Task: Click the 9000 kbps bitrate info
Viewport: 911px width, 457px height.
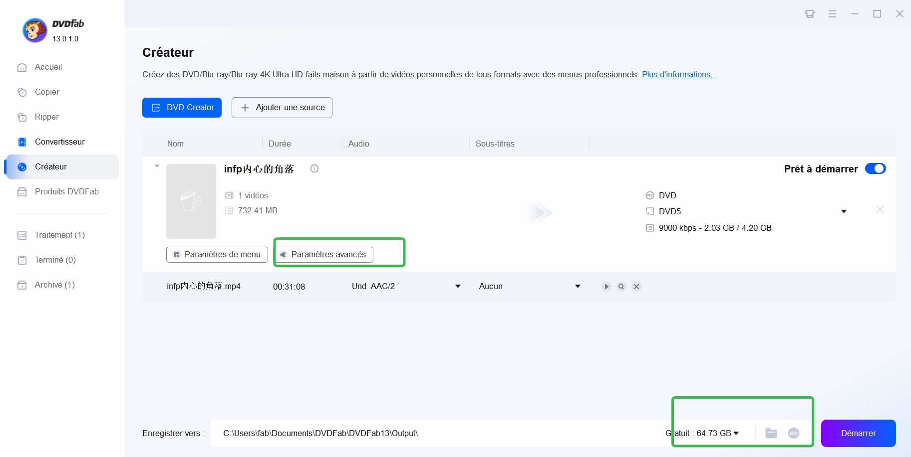Action: 715,228
